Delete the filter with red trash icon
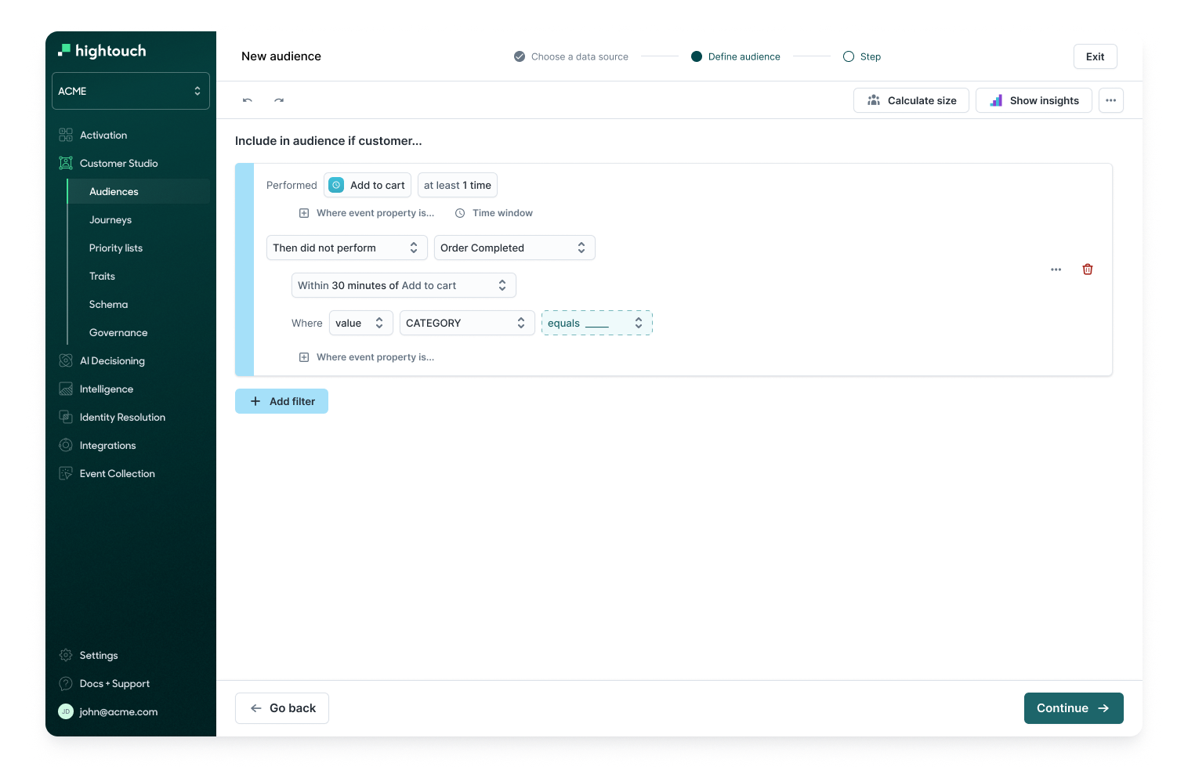This screenshot has height=767, width=1188. click(x=1088, y=270)
